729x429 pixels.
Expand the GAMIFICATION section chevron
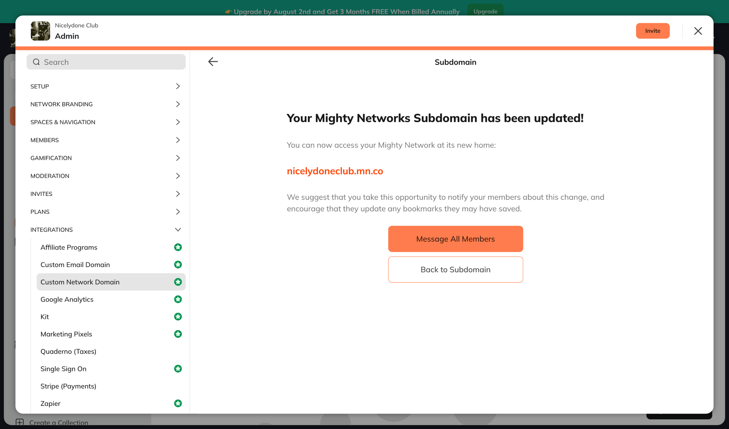(178, 158)
